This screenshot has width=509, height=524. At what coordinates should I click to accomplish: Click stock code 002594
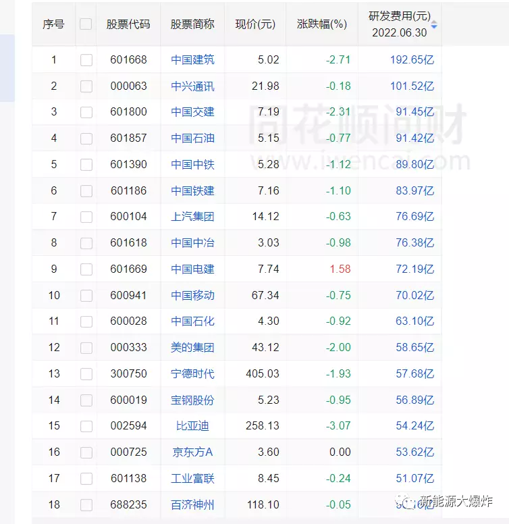(128, 425)
